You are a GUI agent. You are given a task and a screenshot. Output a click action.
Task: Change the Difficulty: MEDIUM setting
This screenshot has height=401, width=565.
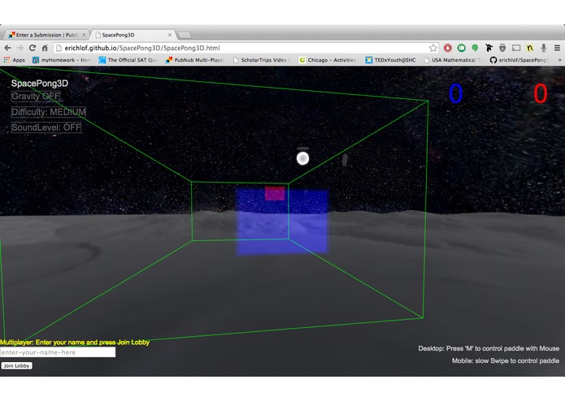pos(49,112)
